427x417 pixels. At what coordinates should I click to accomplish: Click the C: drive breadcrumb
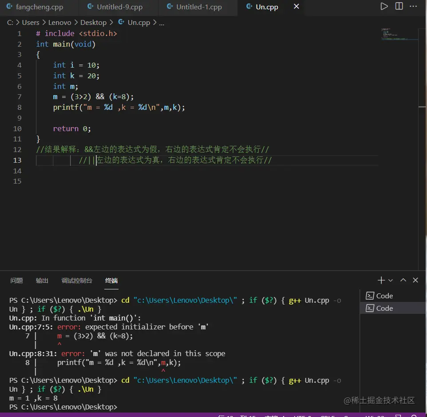coord(10,23)
